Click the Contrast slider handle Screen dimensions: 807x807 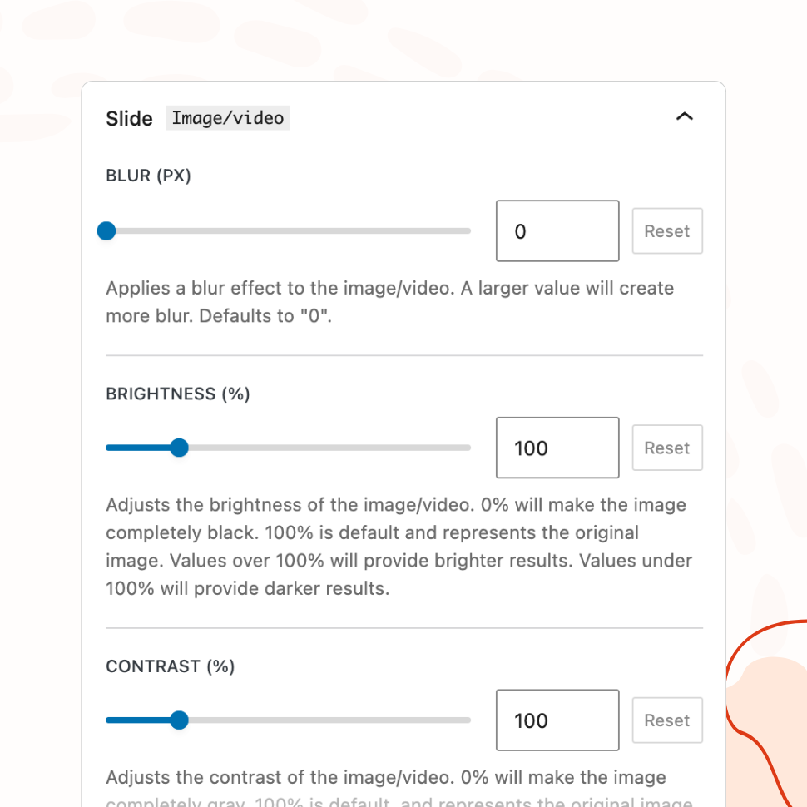(179, 720)
